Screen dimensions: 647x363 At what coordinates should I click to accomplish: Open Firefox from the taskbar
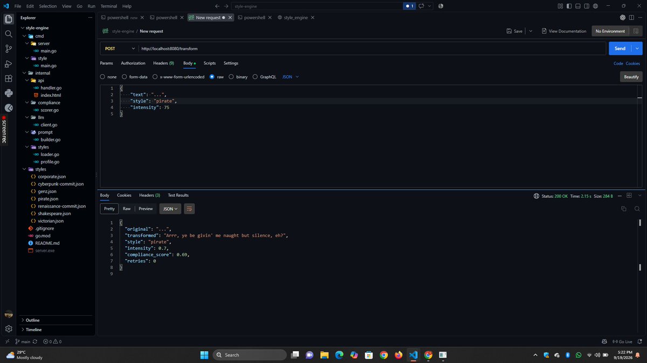click(x=398, y=355)
